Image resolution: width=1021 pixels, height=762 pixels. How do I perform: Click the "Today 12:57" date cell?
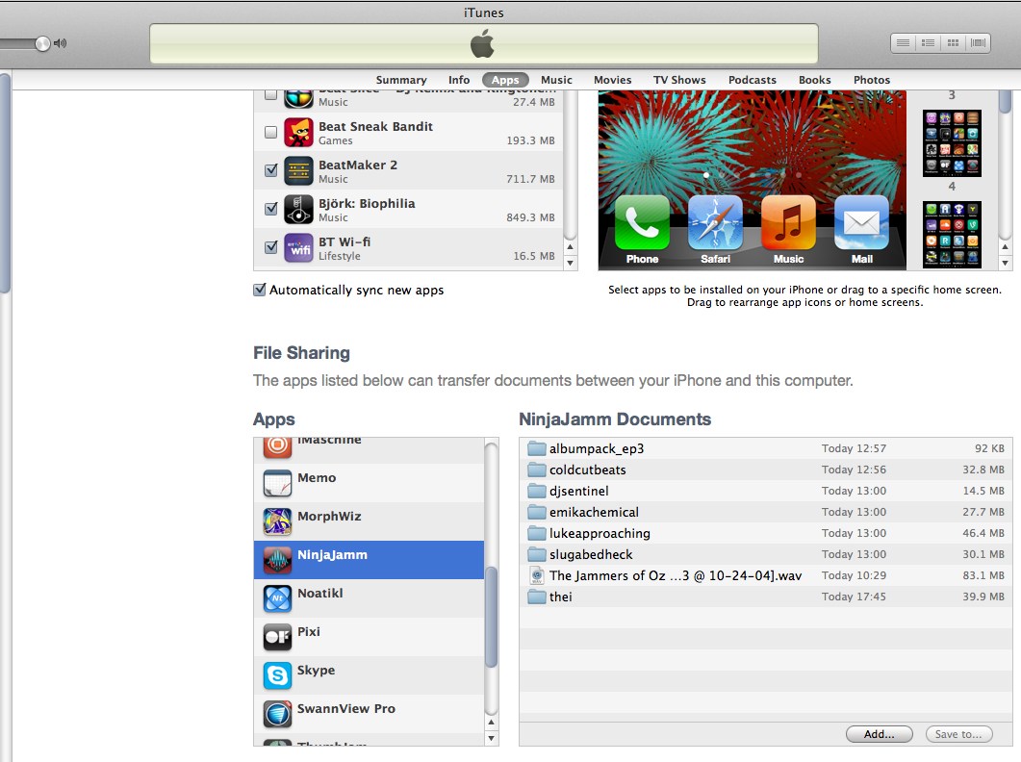click(x=854, y=448)
